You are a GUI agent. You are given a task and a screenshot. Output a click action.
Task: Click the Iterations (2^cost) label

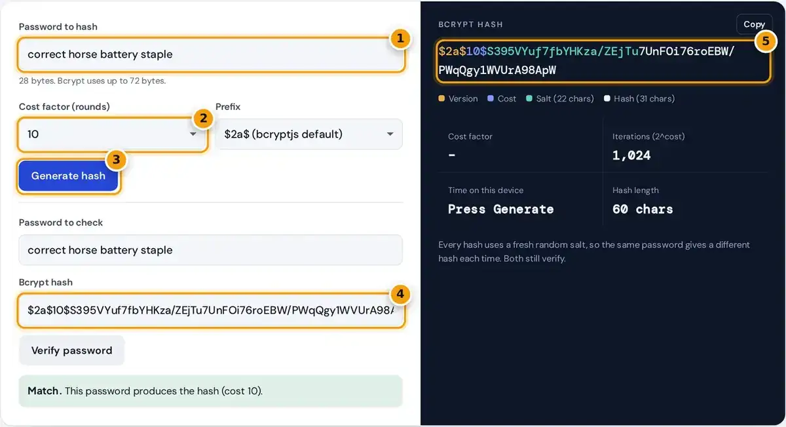(x=648, y=136)
